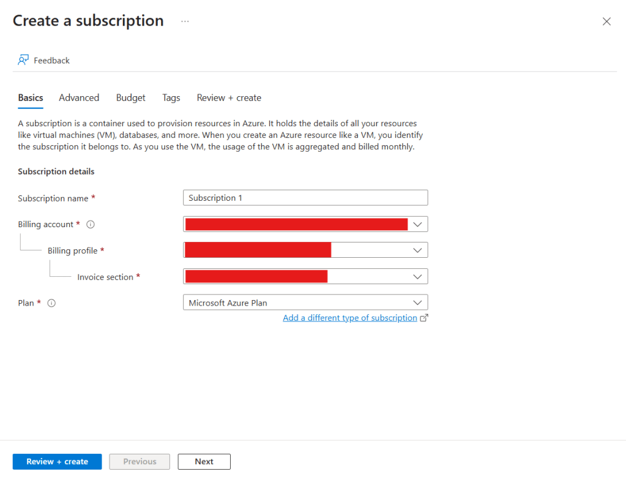Open the Tags tab

point(171,98)
